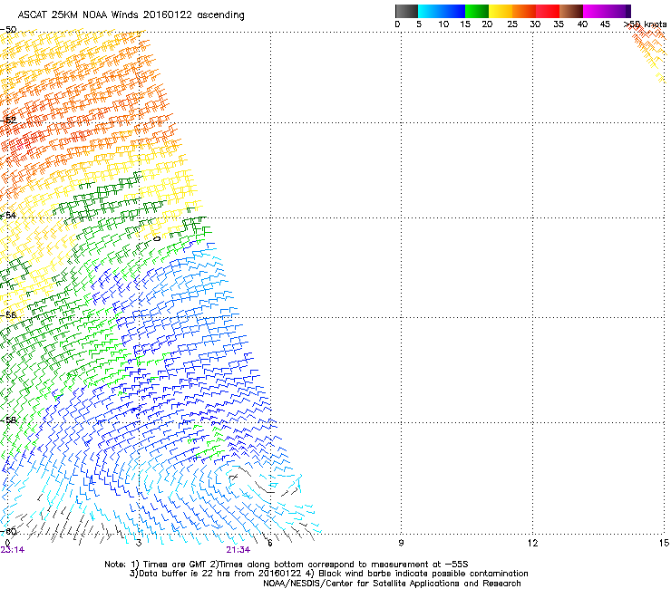Click the note line 'Times are GMT'
This screenshot has height=589, width=671.
172,565
